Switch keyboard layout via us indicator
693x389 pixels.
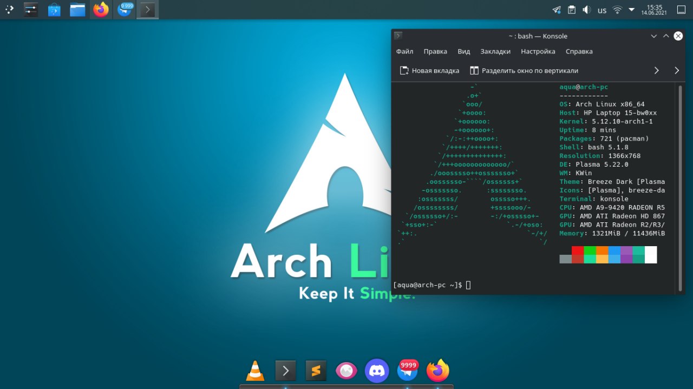[x=602, y=10]
